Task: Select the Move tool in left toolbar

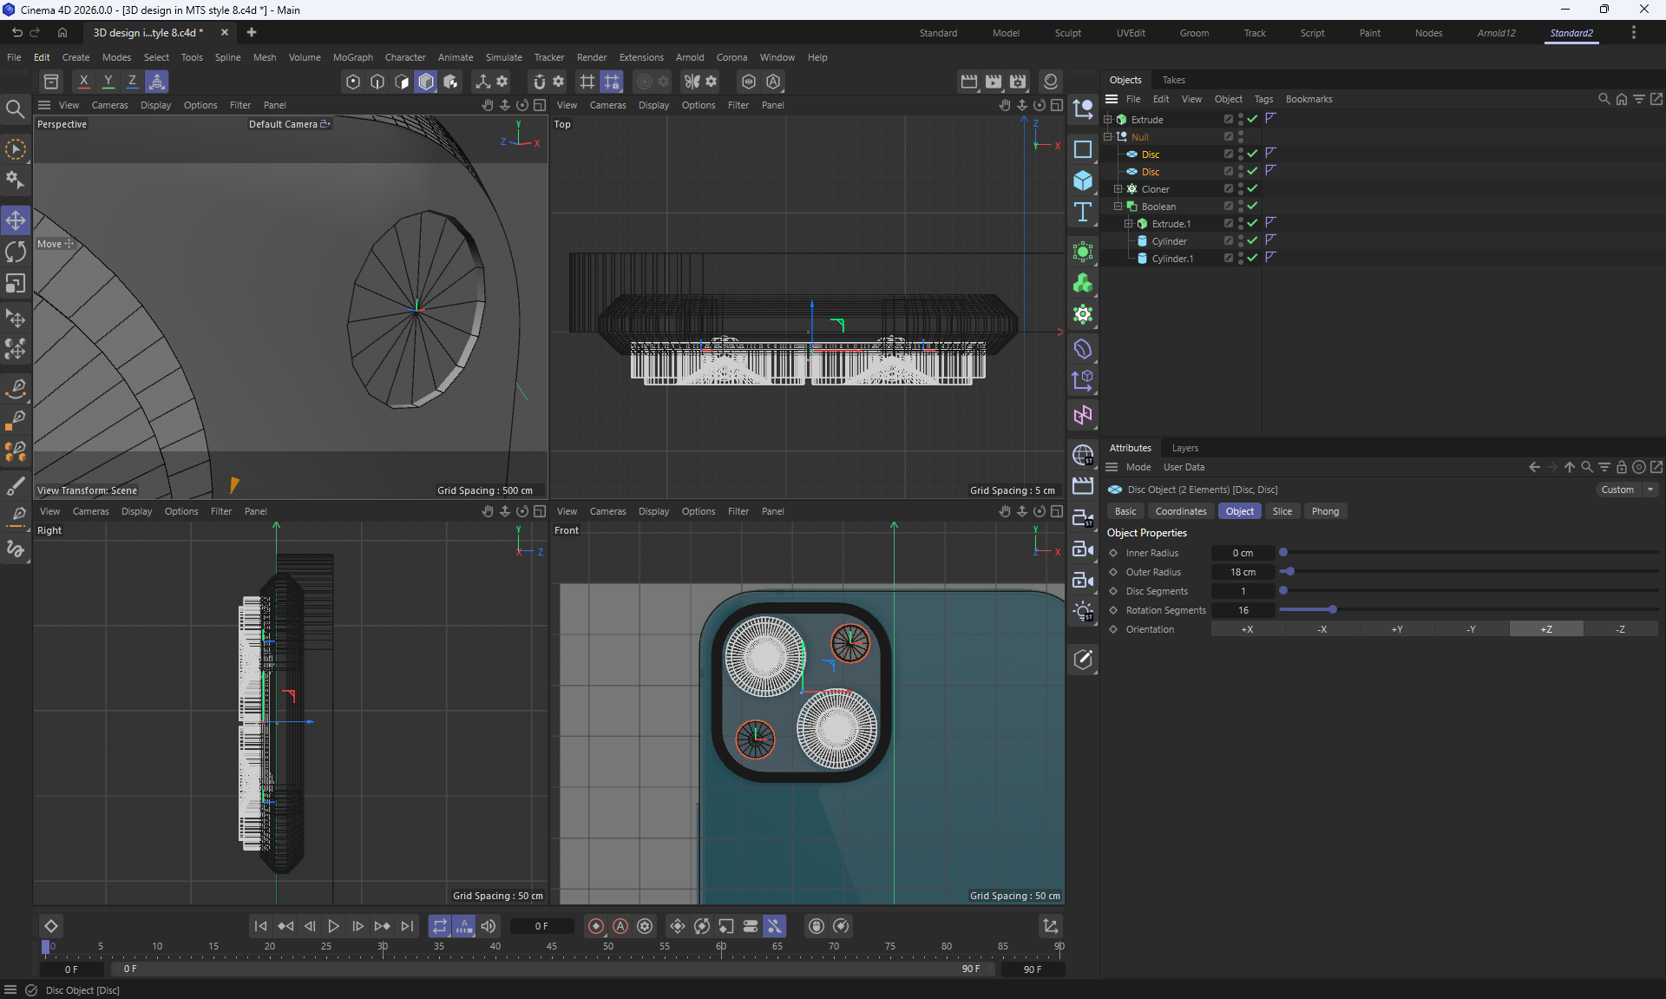Action: tap(16, 220)
